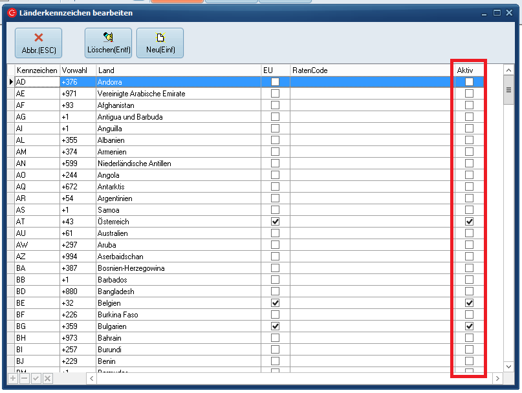Tick the EU checkbox for Argentinien
The height and width of the screenshot is (393, 522).
tap(276, 198)
